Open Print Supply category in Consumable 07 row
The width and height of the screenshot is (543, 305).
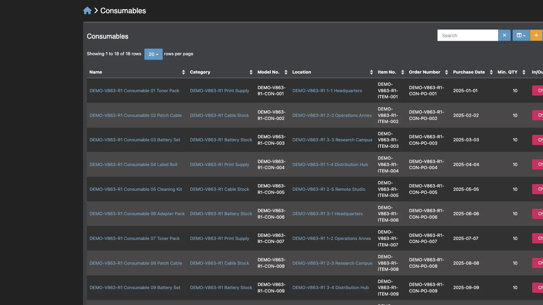[220, 238]
